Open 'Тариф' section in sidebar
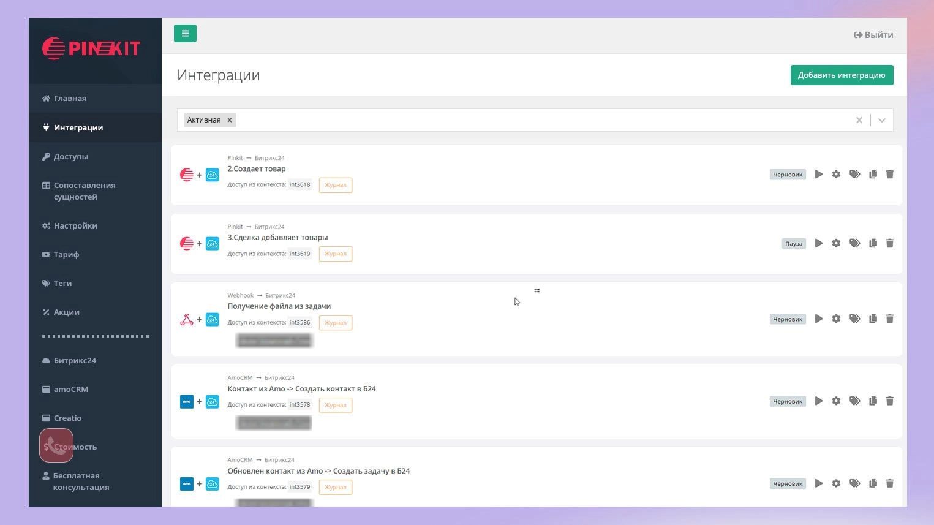Viewport: 934px width, 525px height. (x=66, y=254)
